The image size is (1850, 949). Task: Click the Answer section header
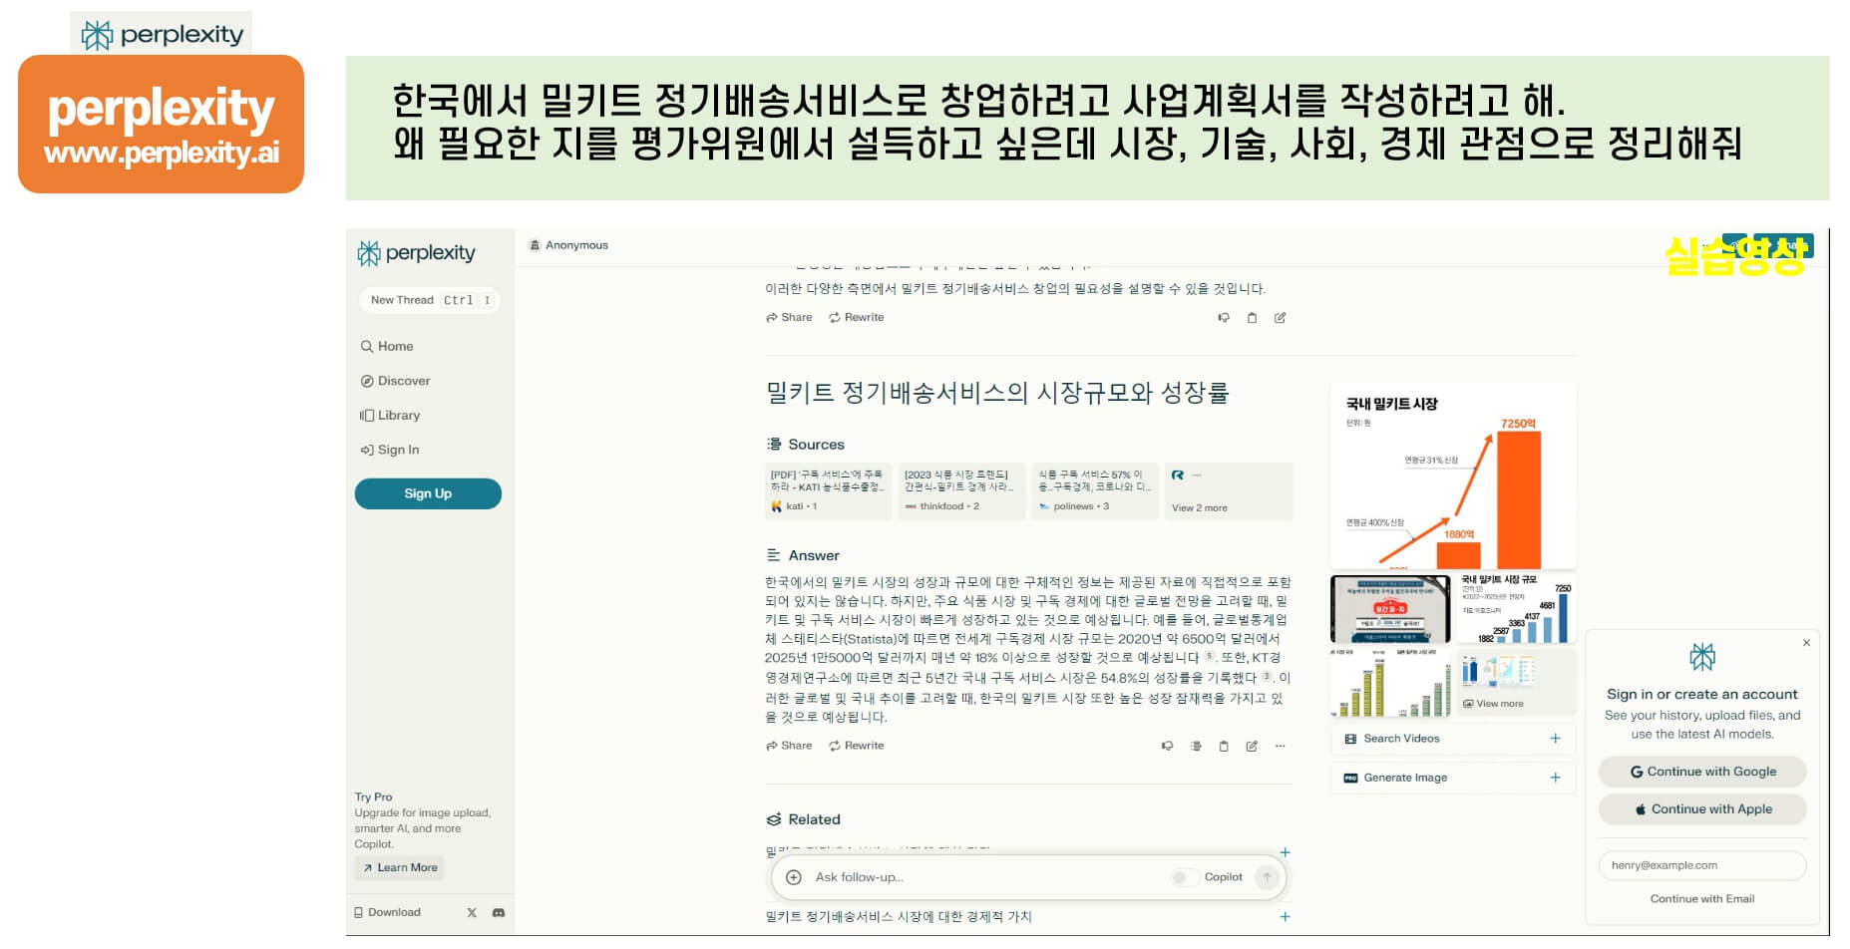(804, 555)
